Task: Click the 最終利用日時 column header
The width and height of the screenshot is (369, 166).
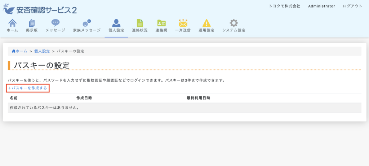Action: (x=199, y=98)
